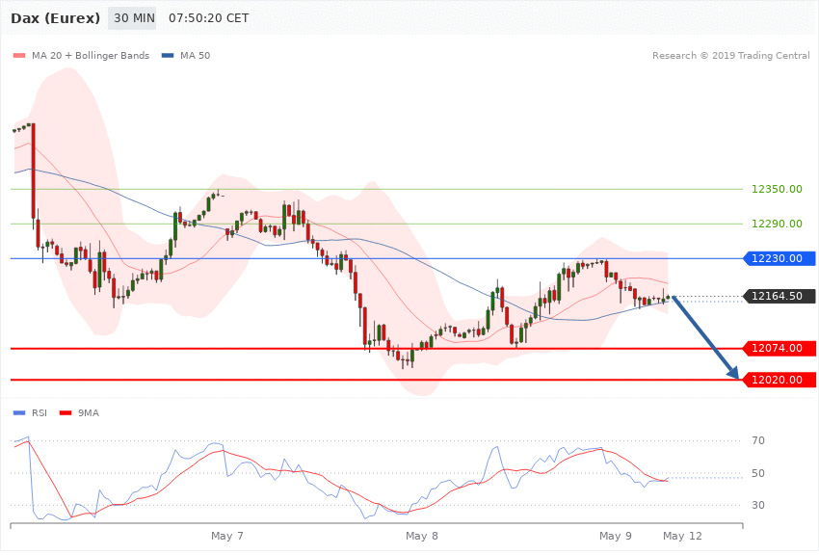The height and width of the screenshot is (555, 819).
Task: Click the MA 50 legend label
Action: pos(195,55)
